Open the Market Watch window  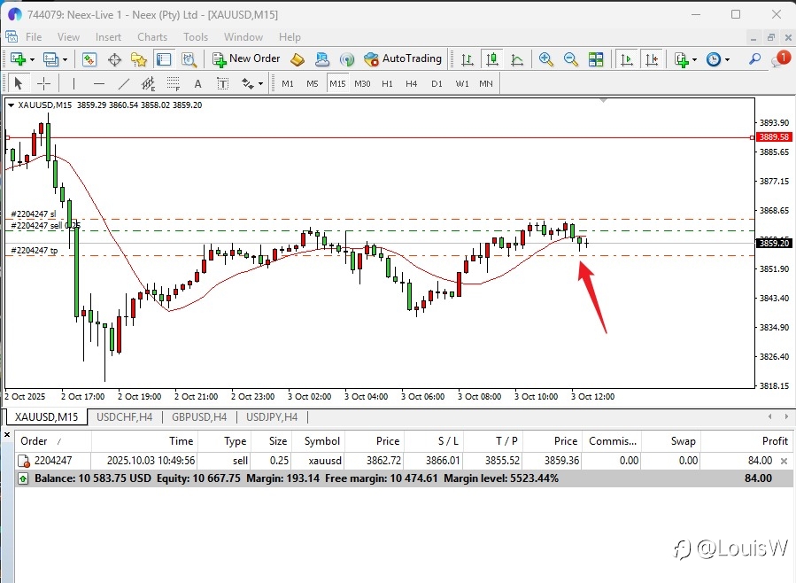pyautogui.click(x=89, y=59)
